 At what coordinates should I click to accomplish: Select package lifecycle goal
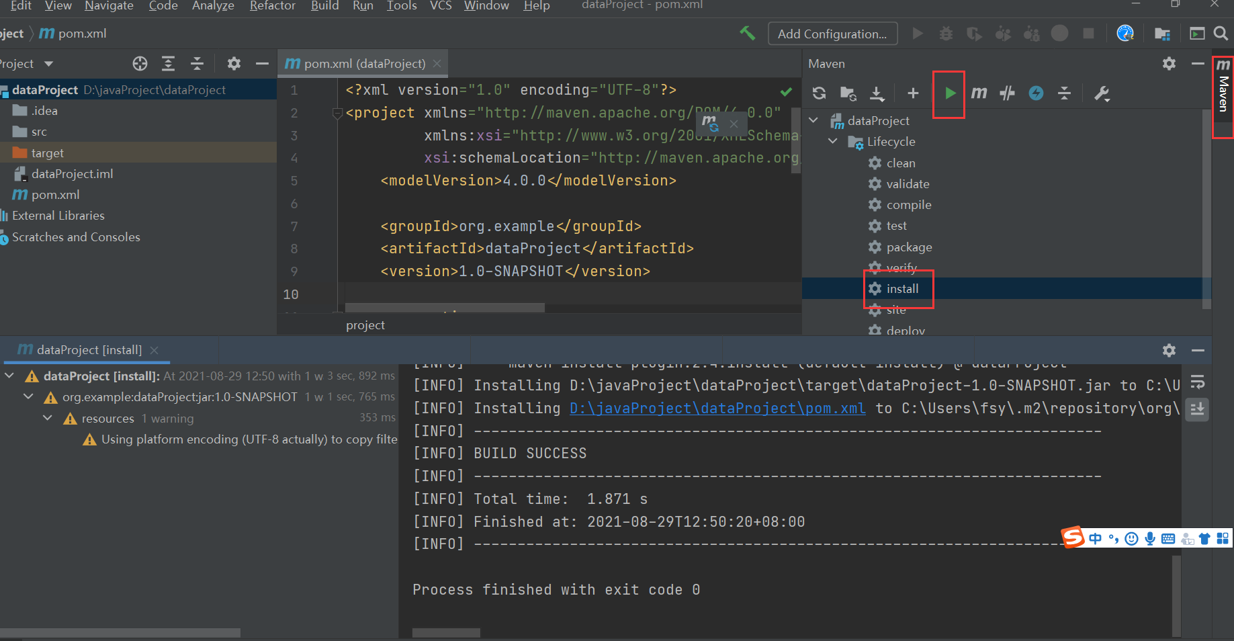pos(909,247)
